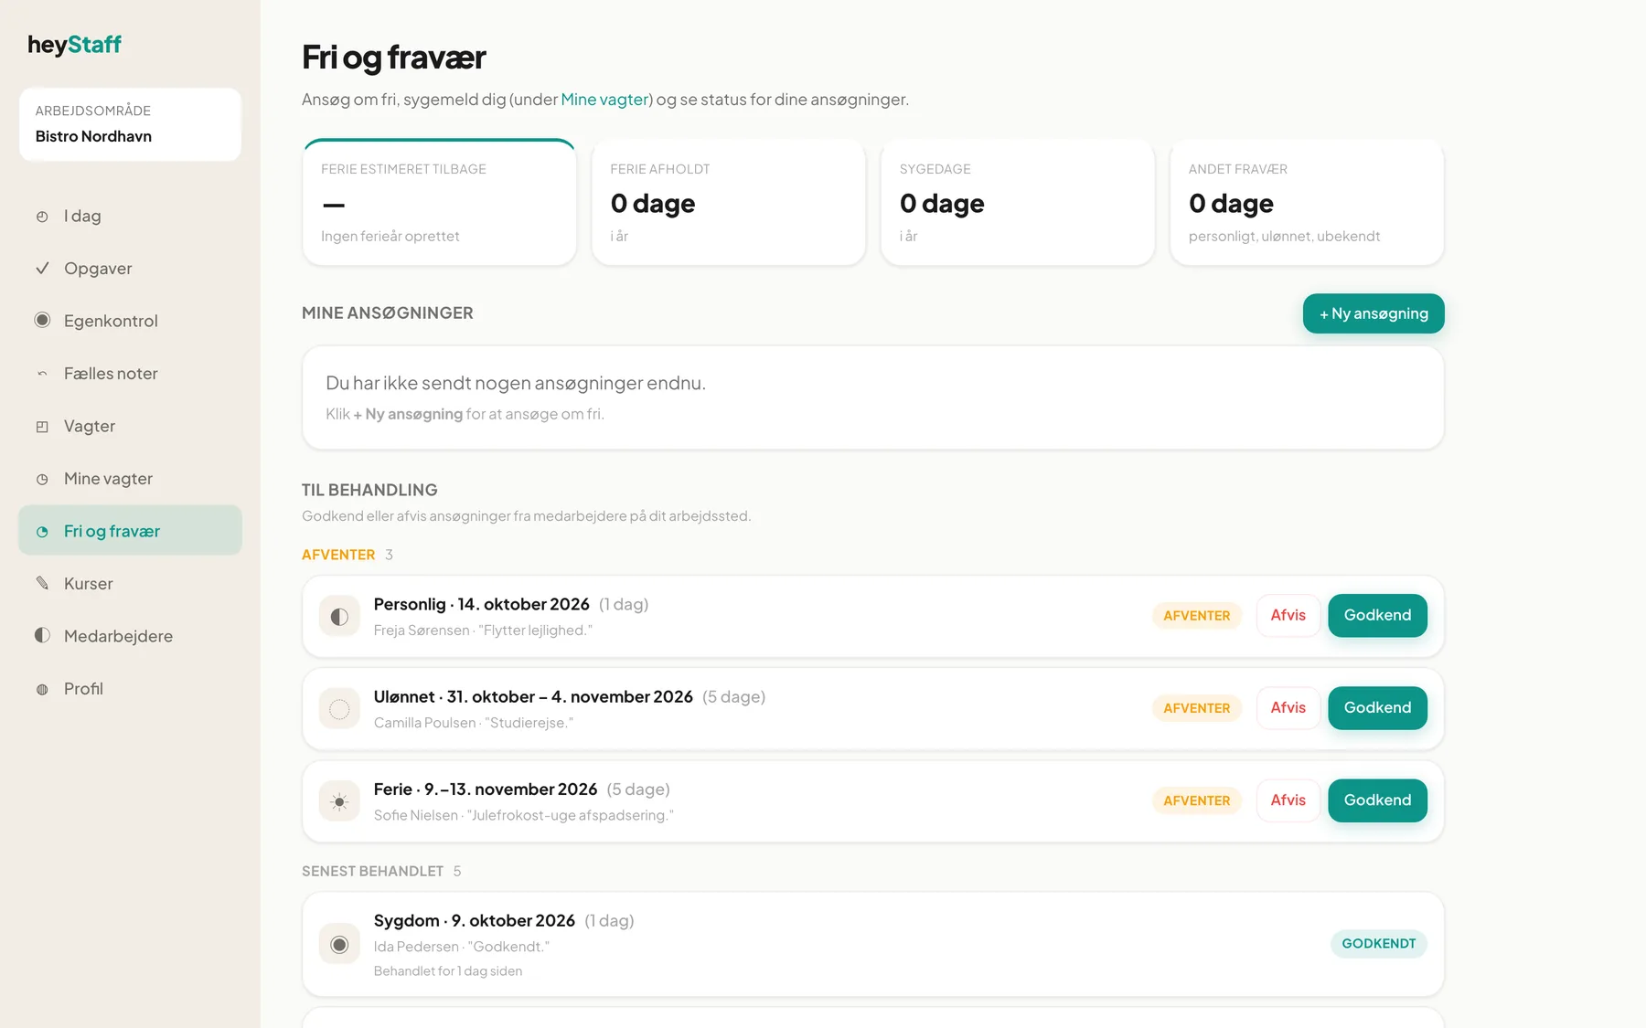Click the Afventer badge on Ferie request
Screen dimensions: 1646x1028
coord(1197,800)
